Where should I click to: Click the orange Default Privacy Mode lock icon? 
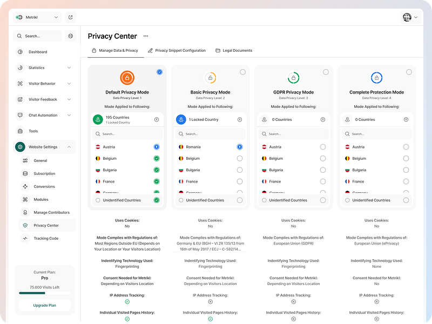(127, 78)
